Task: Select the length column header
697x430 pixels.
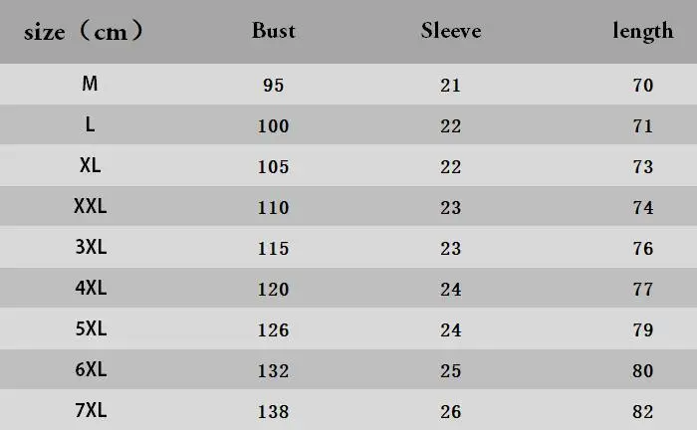Action: [642, 32]
